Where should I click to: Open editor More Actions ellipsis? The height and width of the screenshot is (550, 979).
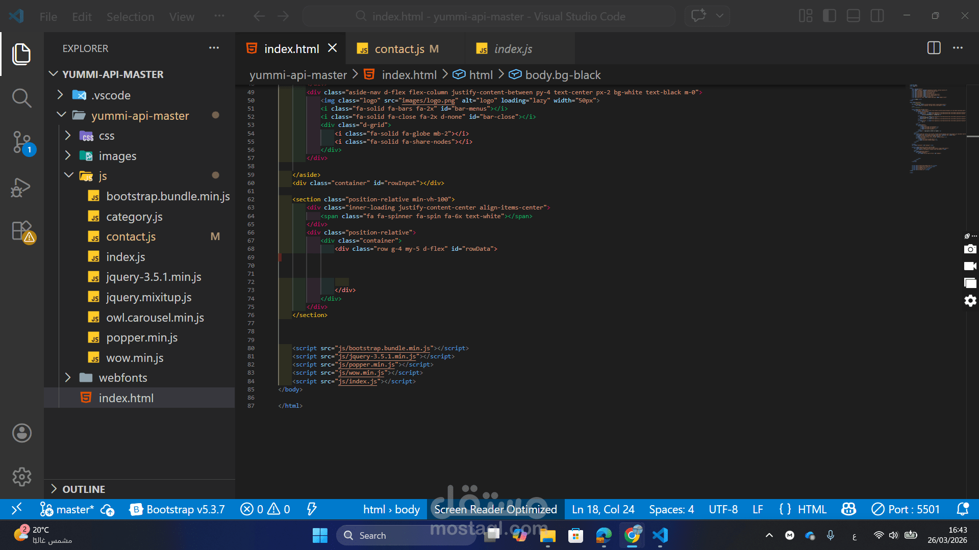(x=958, y=48)
